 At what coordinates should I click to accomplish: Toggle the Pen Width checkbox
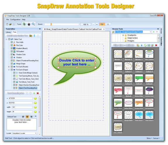[x=12, y=42]
